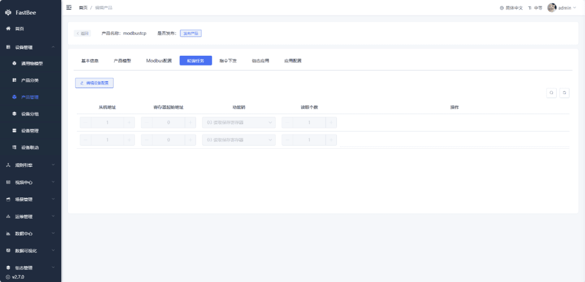Increase 寄存器起始地址 in the first row
Screen dimensions: 585x282
coord(190,122)
